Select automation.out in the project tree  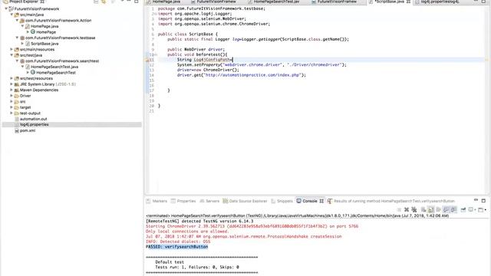point(34,119)
